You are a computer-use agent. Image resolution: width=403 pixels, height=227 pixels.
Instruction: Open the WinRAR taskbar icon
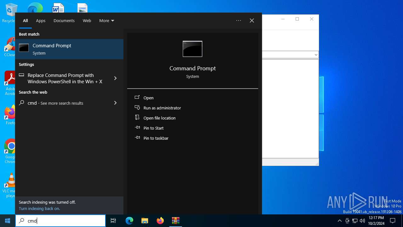175,221
